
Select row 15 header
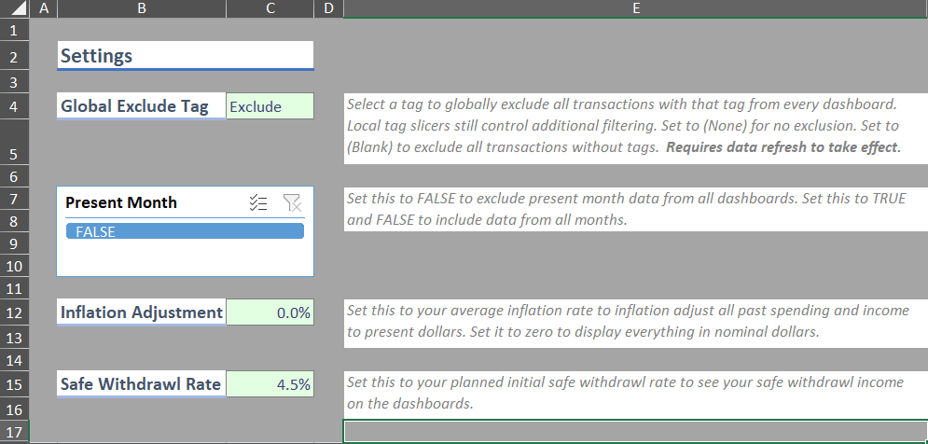click(x=14, y=384)
